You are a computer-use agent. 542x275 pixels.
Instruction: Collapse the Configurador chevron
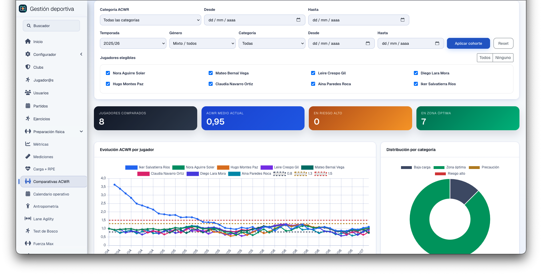pos(81,54)
